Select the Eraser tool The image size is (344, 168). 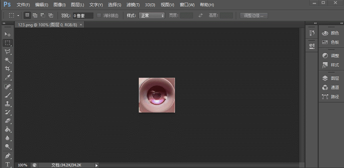click(x=8, y=121)
